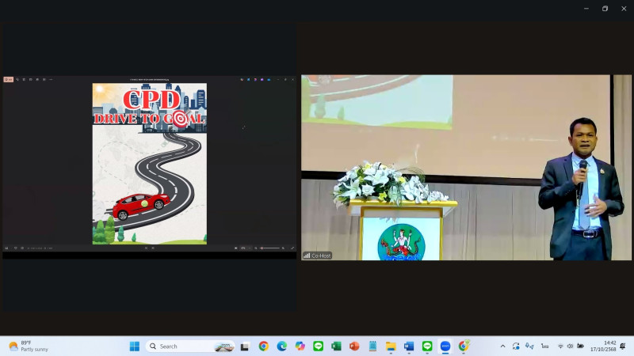Open File Explorer from the taskbar
The height and width of the screenshot is (356, 634).
(x=391, y=346)
